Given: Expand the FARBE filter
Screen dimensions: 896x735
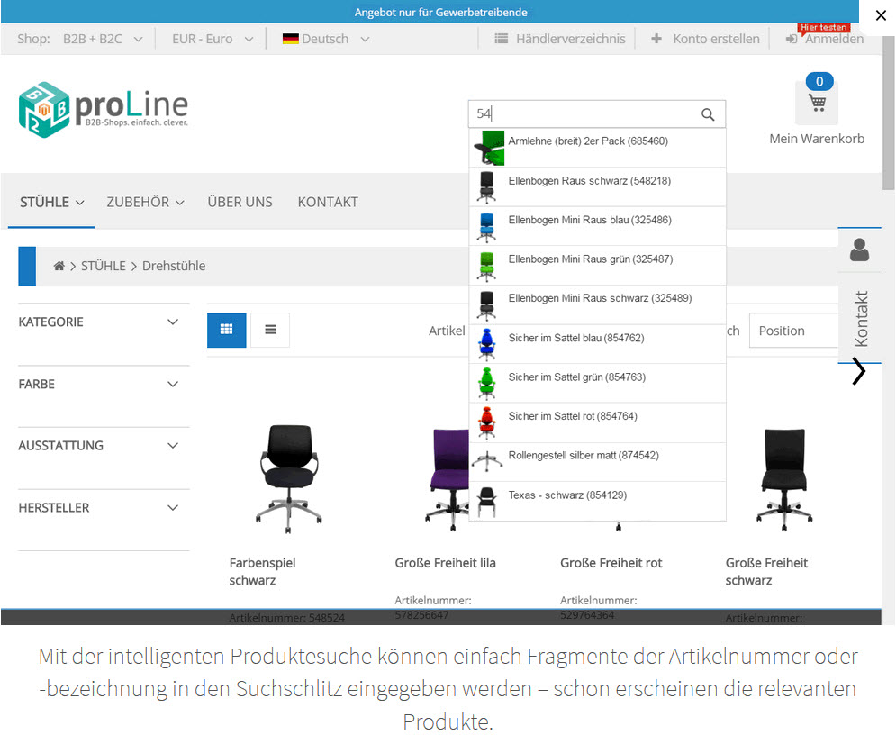Looking at the screenshot, I should pos(104,384).
